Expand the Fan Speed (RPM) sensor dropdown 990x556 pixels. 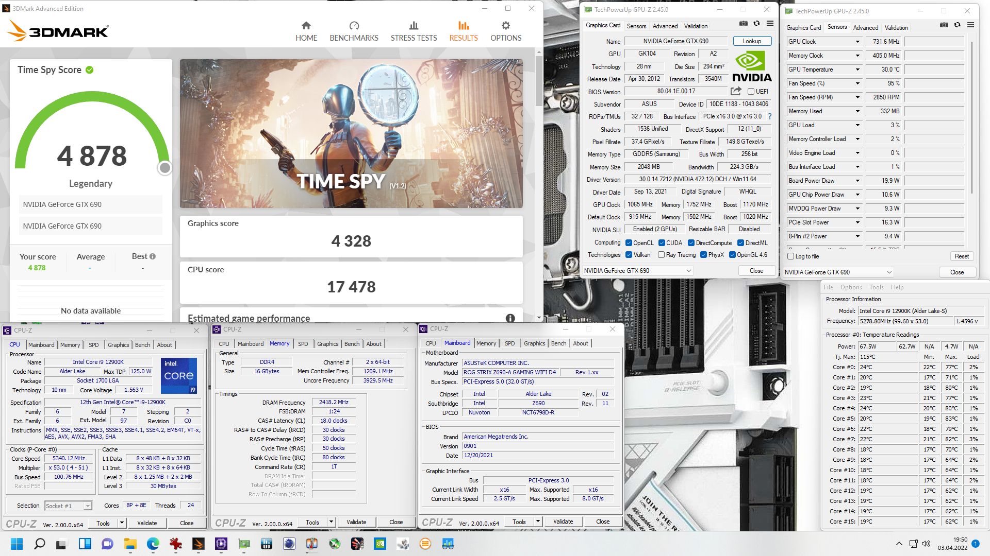click(857, 97)
